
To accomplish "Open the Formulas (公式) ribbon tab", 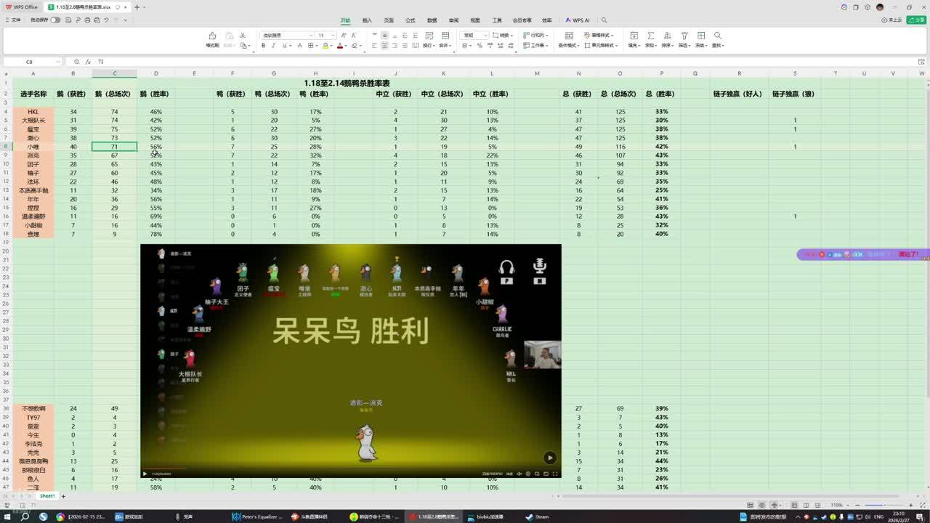I will [410, 20].
